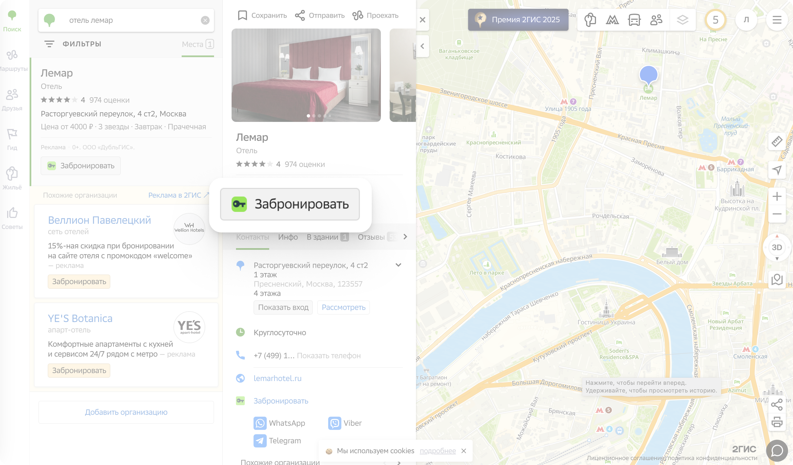Open the map layers stack icon
The image size is (793, 465).
pos(682,20)
